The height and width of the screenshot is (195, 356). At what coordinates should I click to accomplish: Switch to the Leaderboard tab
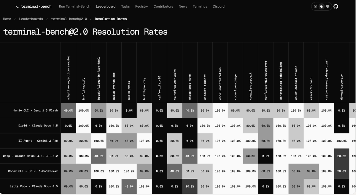pos(106,6)
